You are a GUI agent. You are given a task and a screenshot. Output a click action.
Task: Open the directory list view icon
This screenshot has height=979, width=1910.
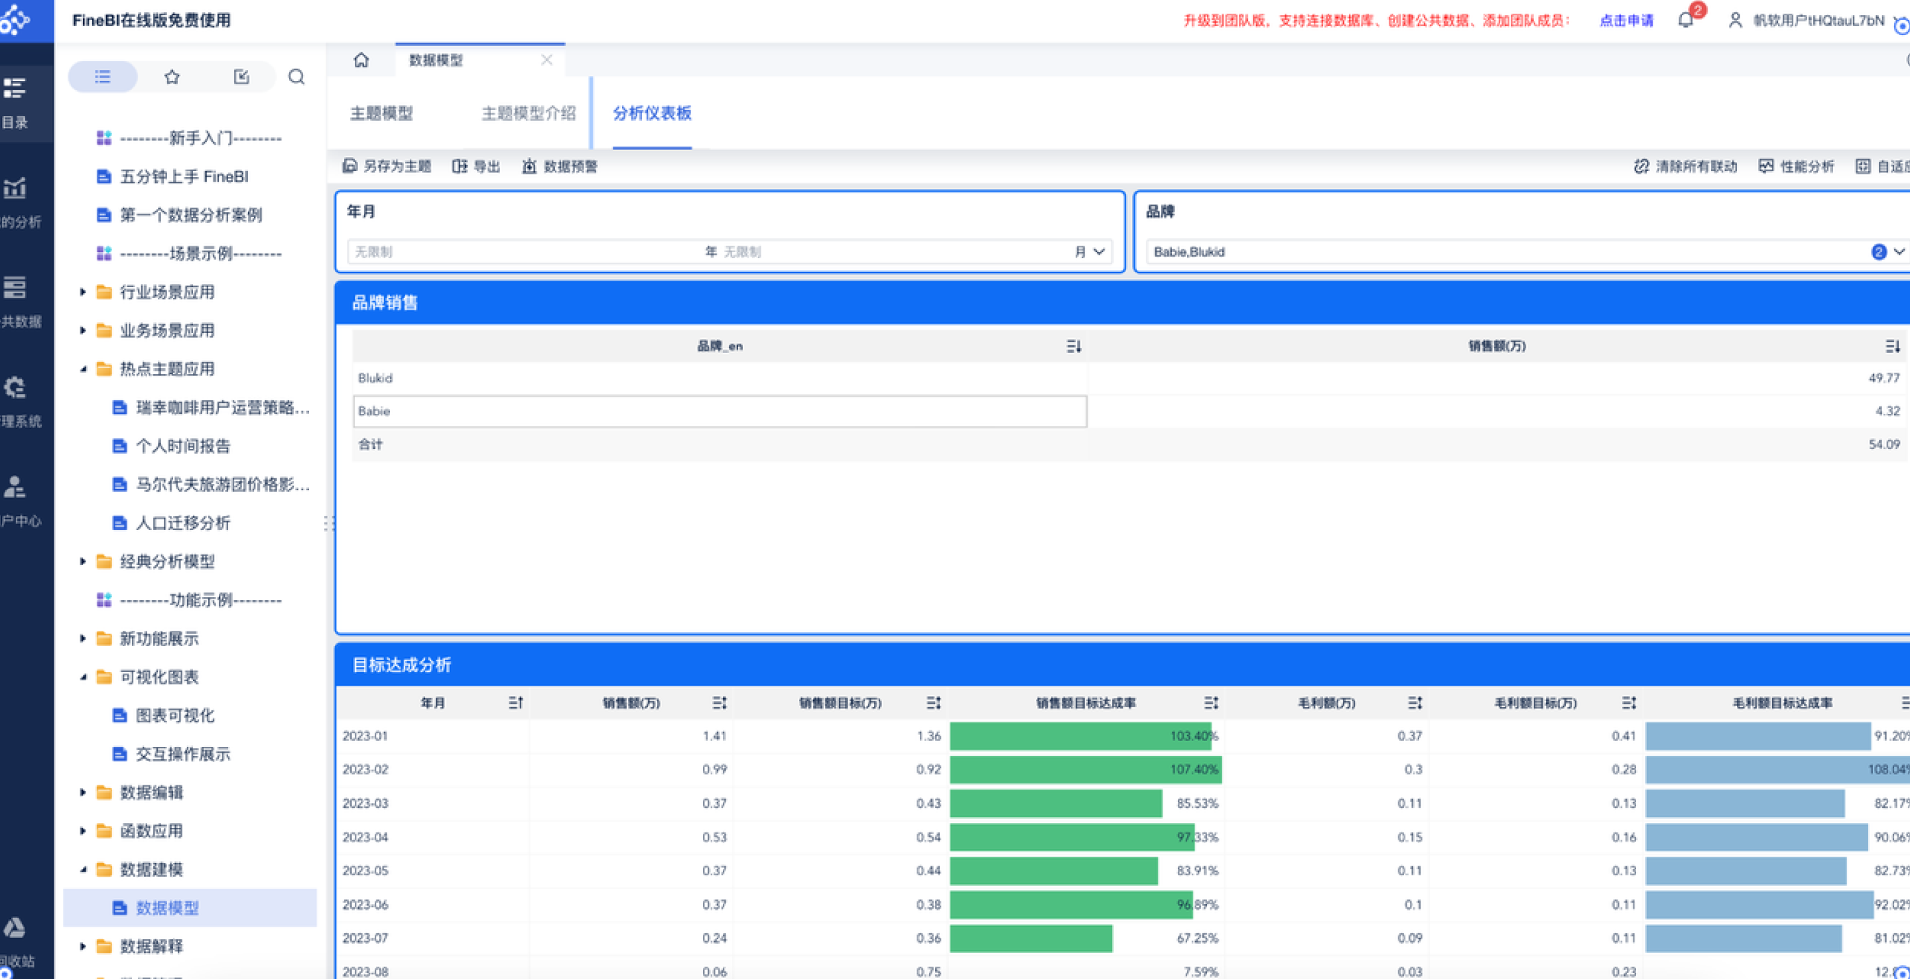coord(102,76)
